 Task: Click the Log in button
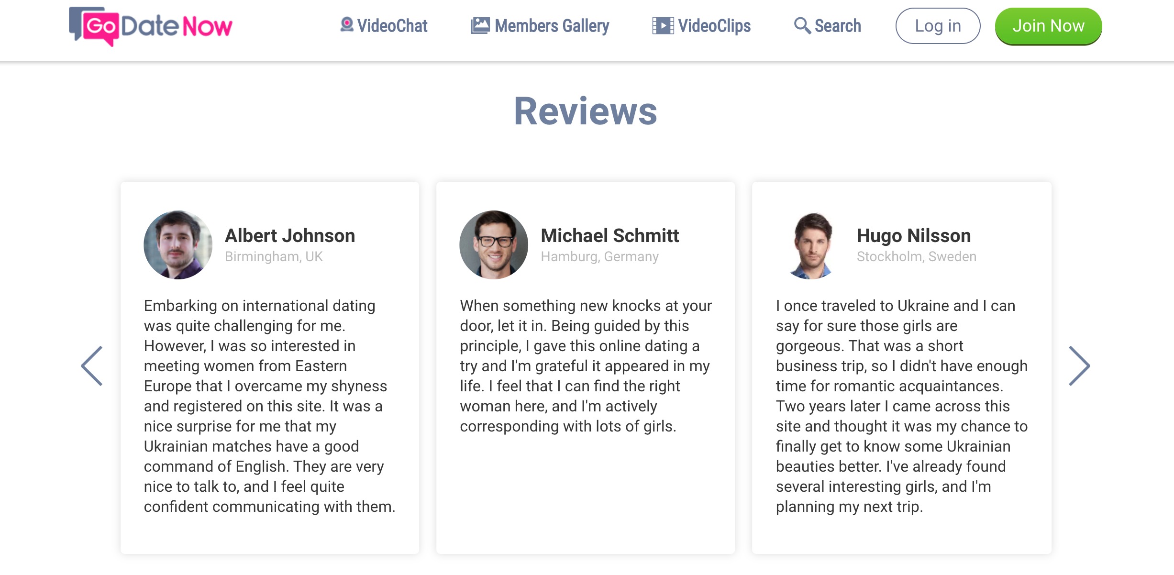coord(938,26)
